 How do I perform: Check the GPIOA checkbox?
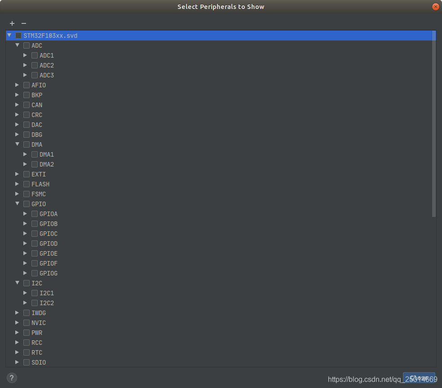point(35,213)
